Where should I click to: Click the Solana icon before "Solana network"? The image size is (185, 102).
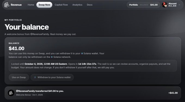coord(52,57)
